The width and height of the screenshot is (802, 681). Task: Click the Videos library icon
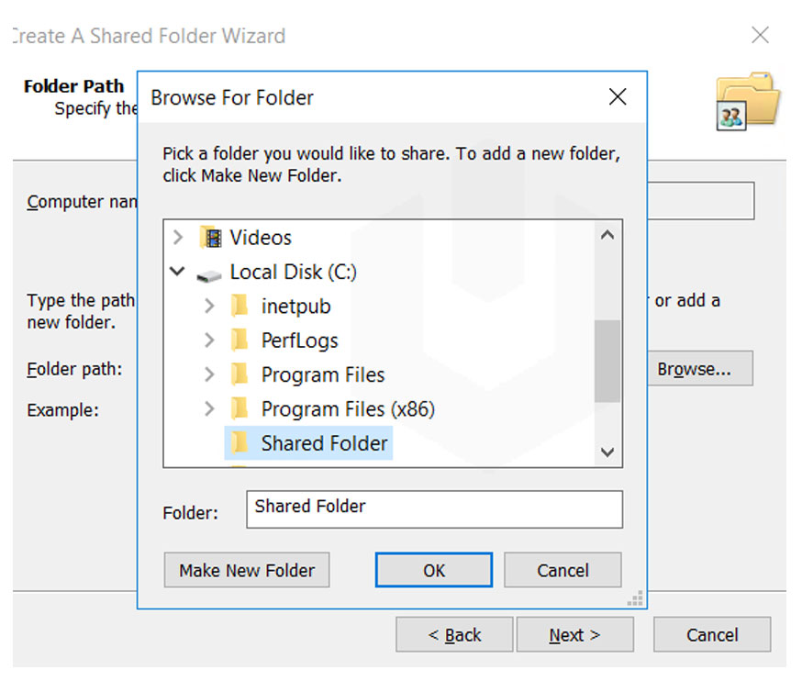[x=211, y=237]
